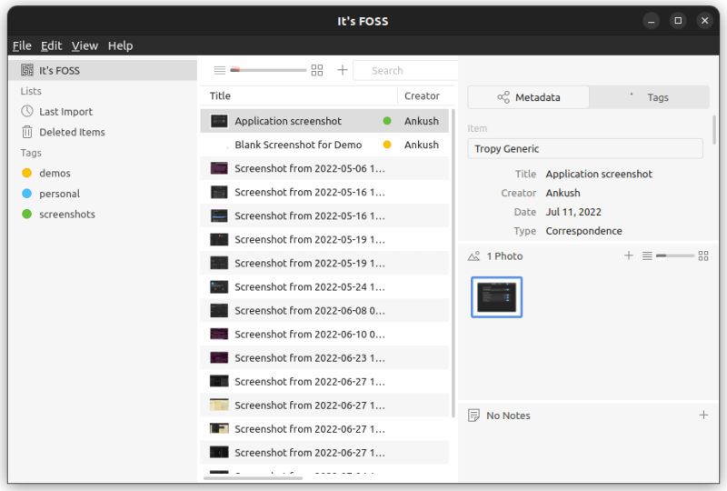Click green tag dot on Application screenshot
The image size is (727, 491).
[387, 121]
